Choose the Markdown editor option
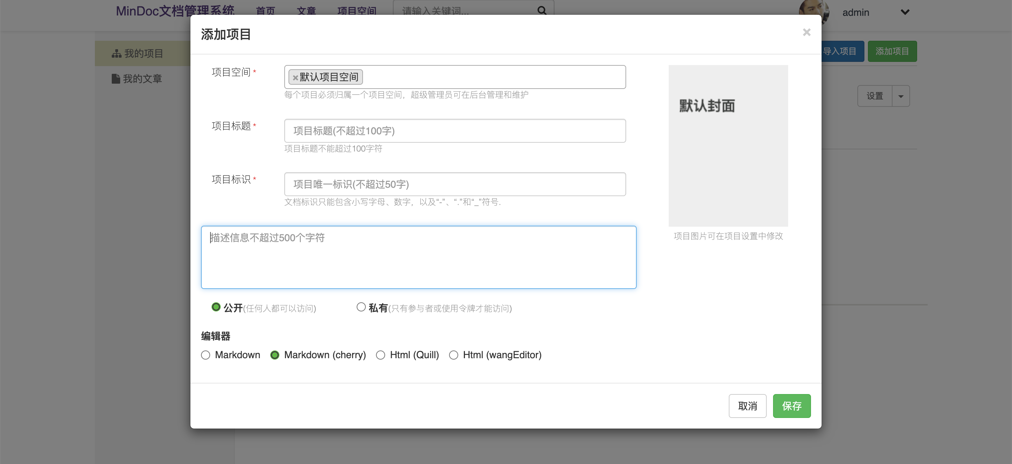The height and width of the screenshot is (464, 1012). (x=206, y=355)
